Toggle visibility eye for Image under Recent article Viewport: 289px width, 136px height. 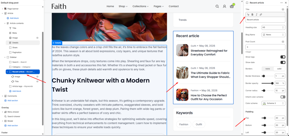click(x=38, y=76)
